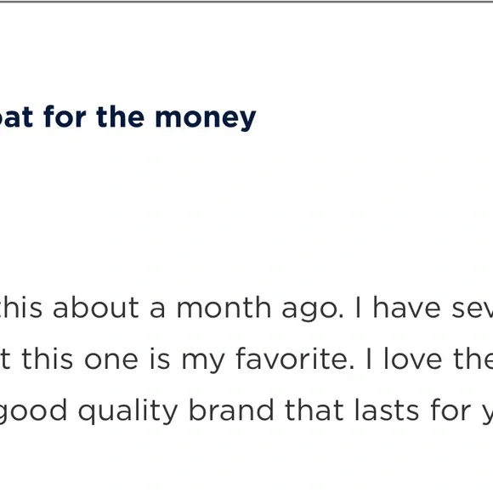Click the word 'lasts' in the last line

(x=387, y=410)
